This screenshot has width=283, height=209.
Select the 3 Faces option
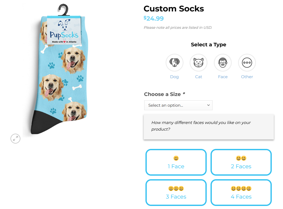coord(176,192)
